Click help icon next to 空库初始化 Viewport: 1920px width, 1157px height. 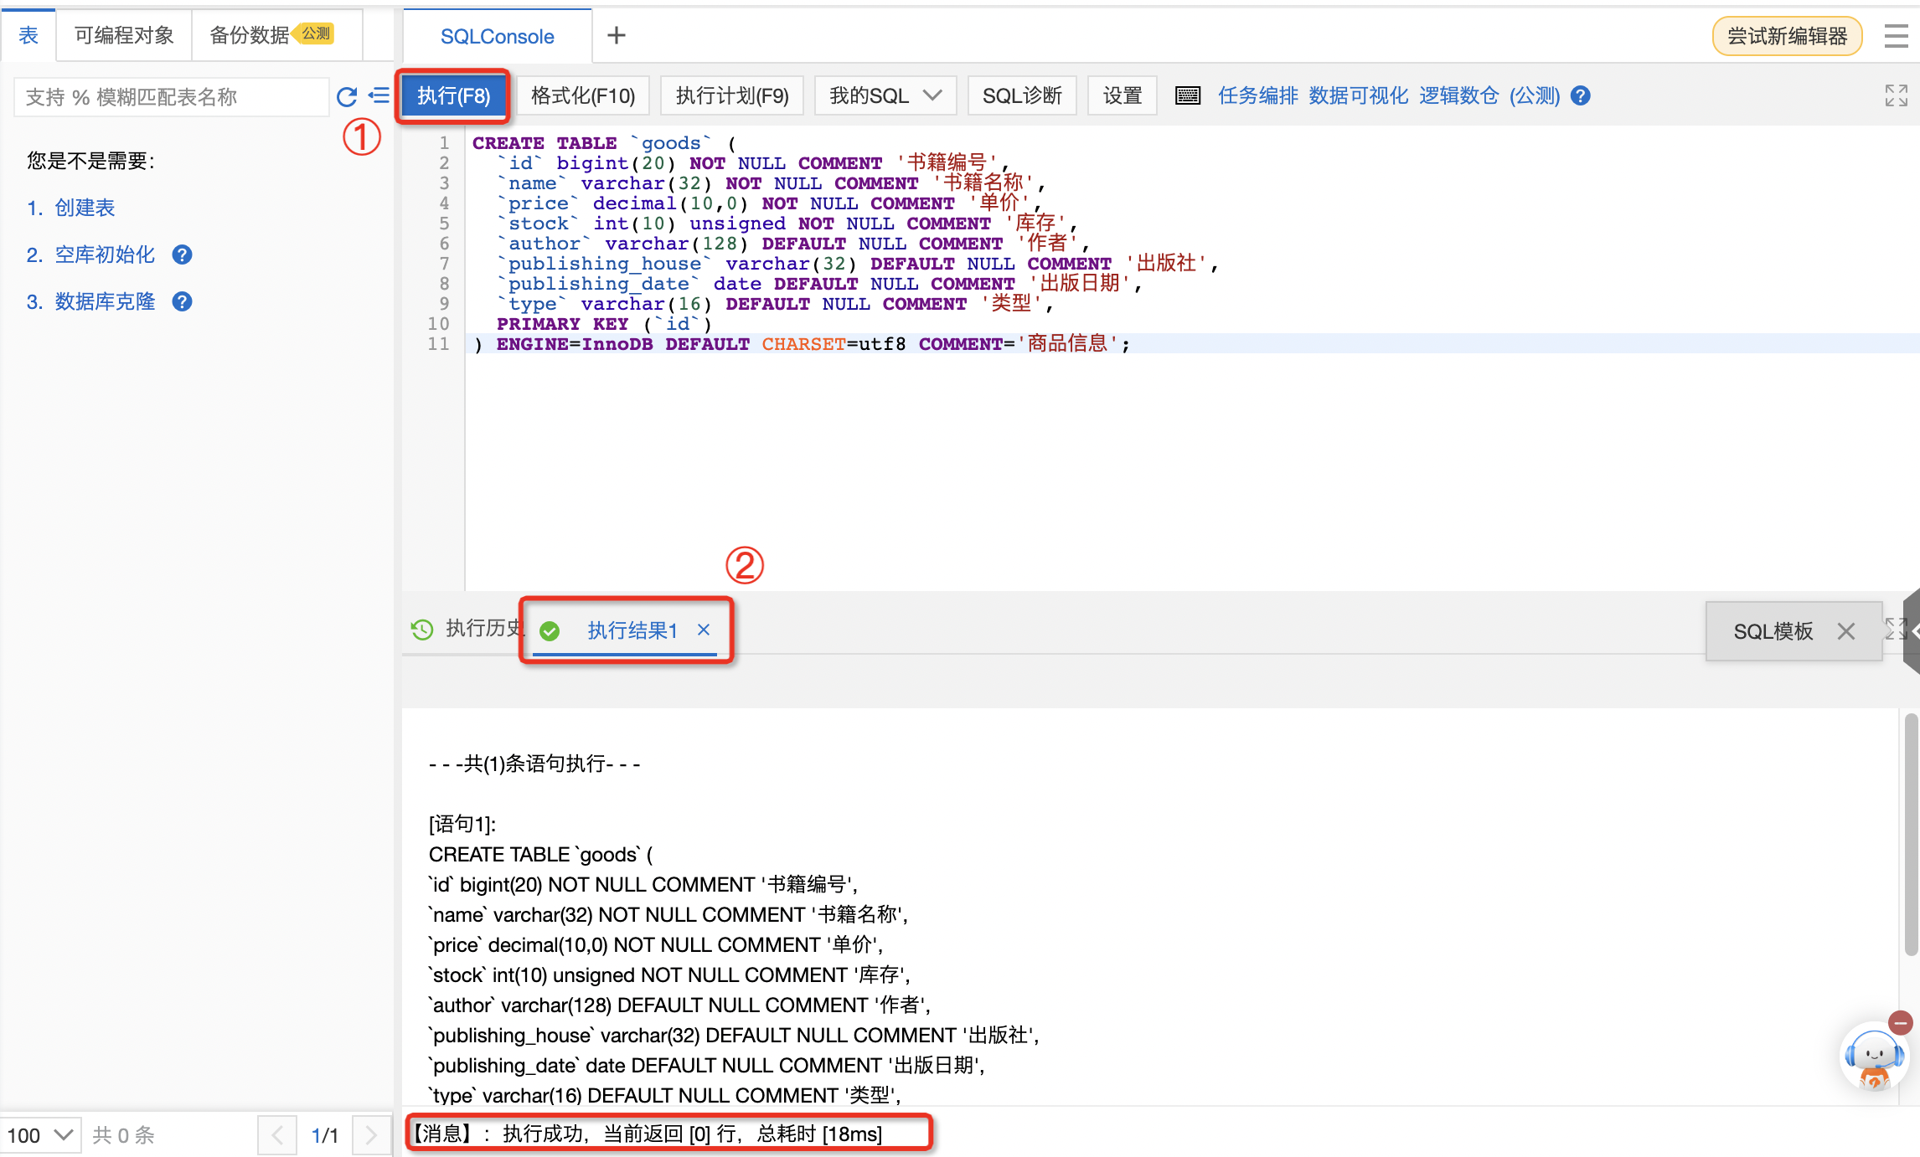click(x=182, y=255)
